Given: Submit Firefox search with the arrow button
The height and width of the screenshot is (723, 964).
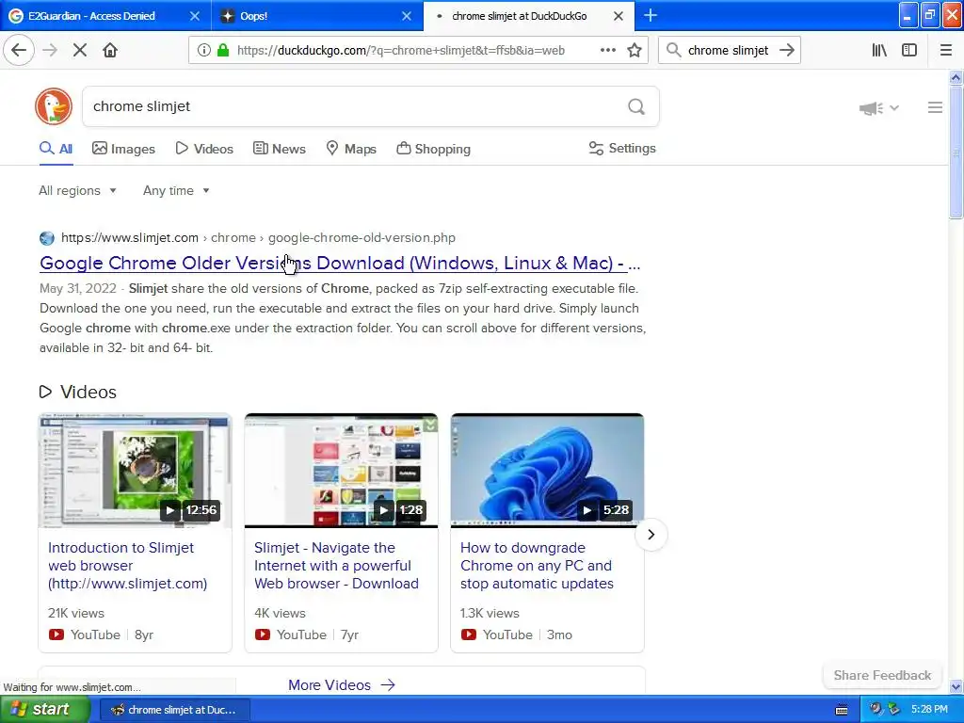Looking at the screenshot, I should coord(786,50).
